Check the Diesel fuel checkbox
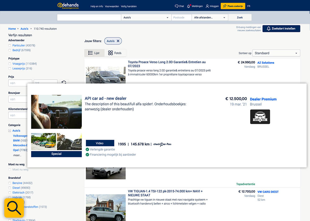 point(10,188)
